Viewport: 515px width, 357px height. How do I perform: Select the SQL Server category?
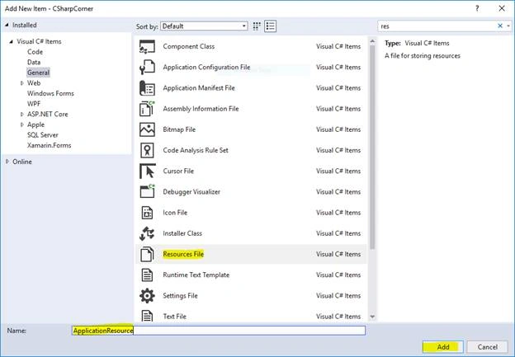point(43,135)
